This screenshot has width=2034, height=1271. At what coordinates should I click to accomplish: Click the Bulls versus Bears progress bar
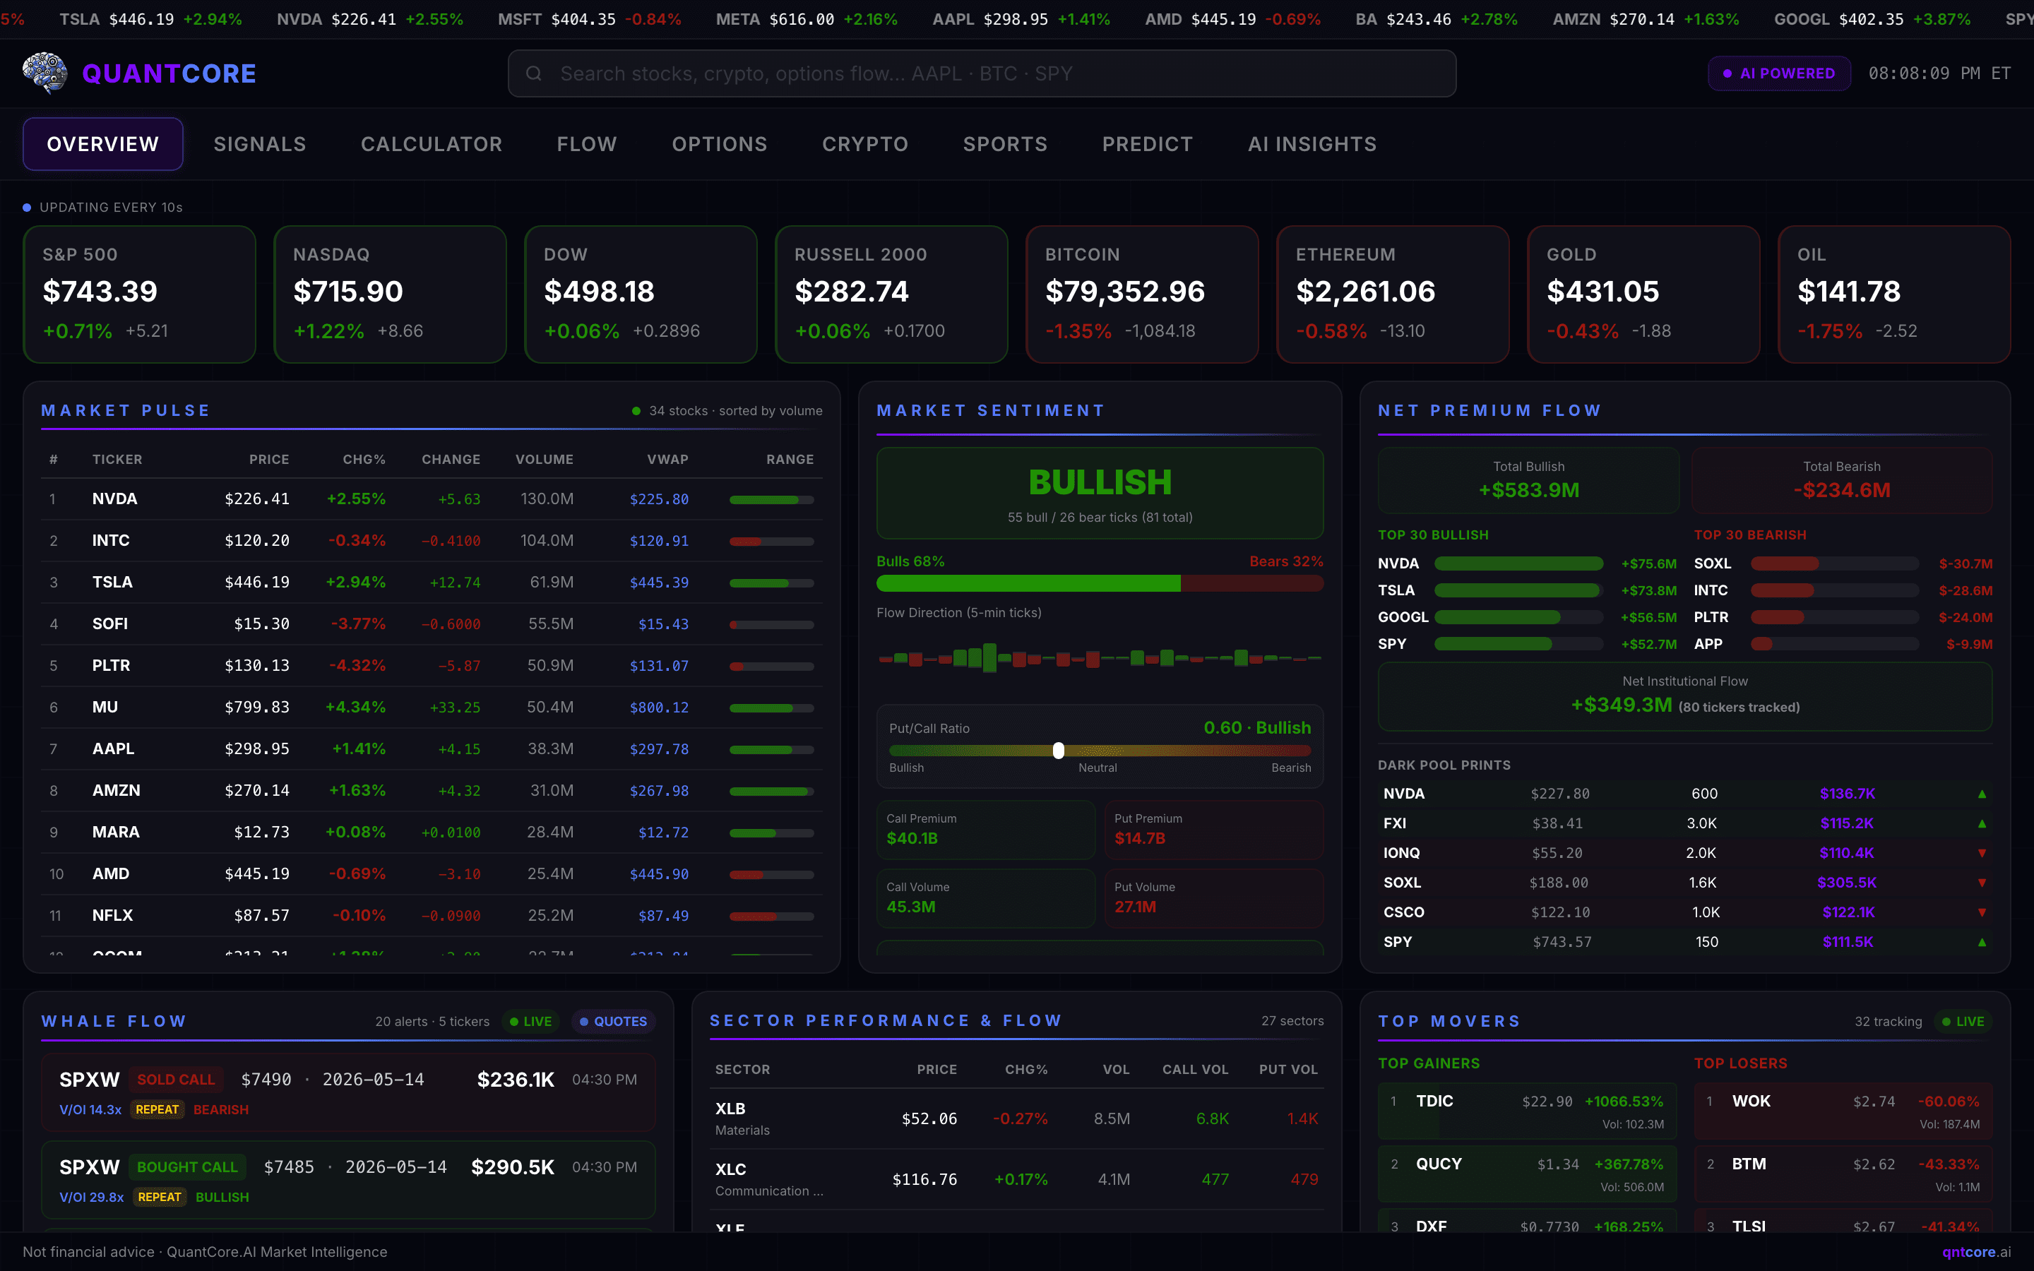coord(1100,583)
